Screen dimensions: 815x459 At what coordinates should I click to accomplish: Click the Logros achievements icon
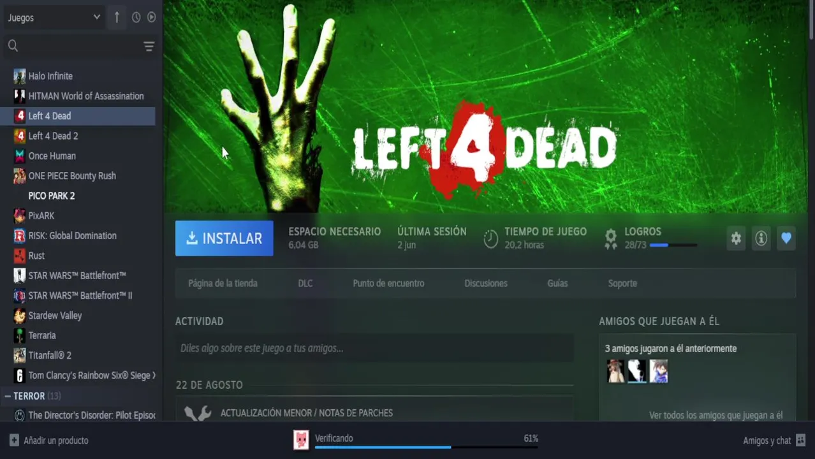[x=611, y=238]
